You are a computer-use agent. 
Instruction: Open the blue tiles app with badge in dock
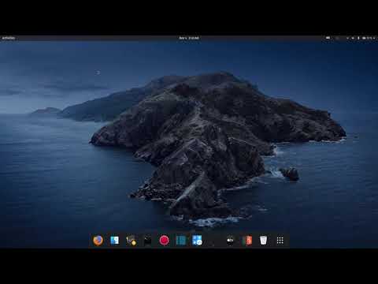point(197,241)
